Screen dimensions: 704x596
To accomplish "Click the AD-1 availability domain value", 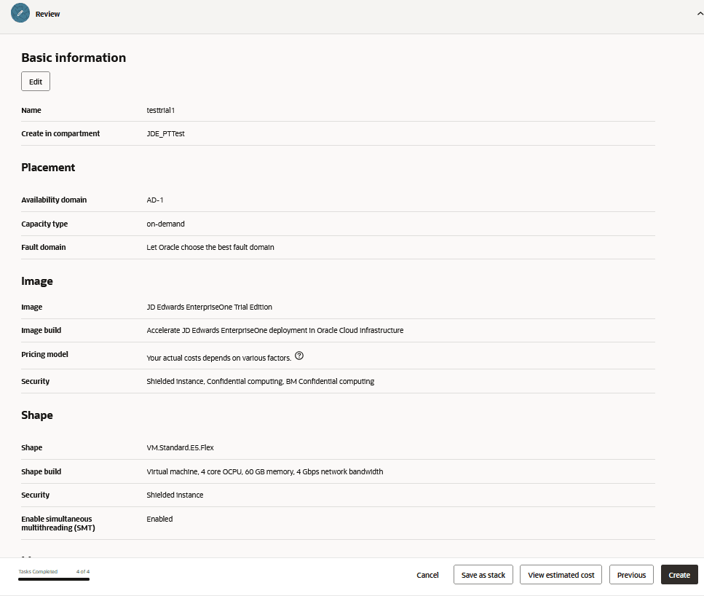I will [x=155, y=200].
